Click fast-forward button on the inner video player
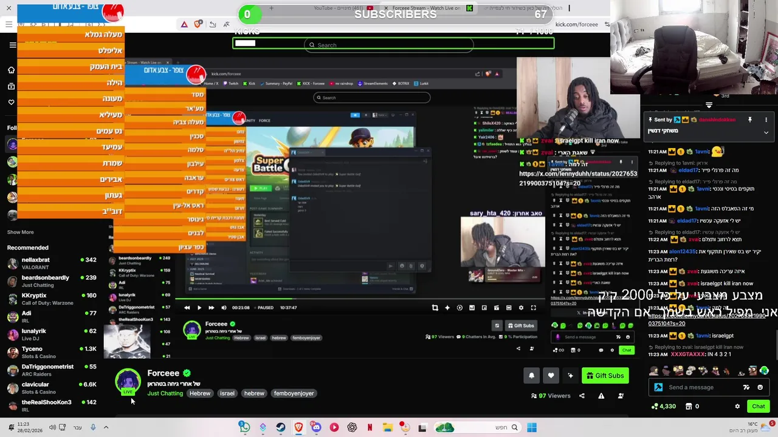 211,308
